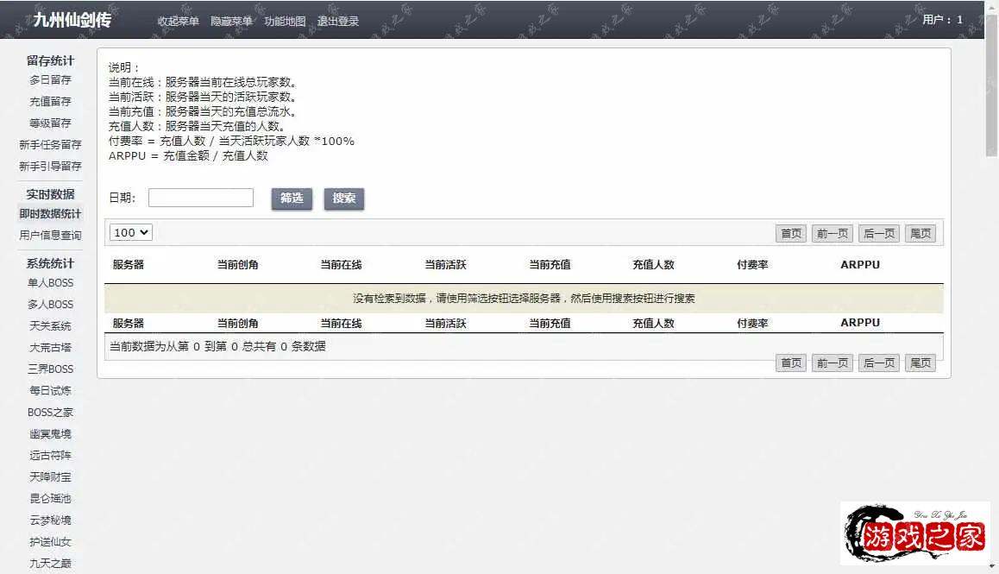Open 用户信息查询 in the sidebar
This screenshot has width=999, height=574.
(50, 236)
